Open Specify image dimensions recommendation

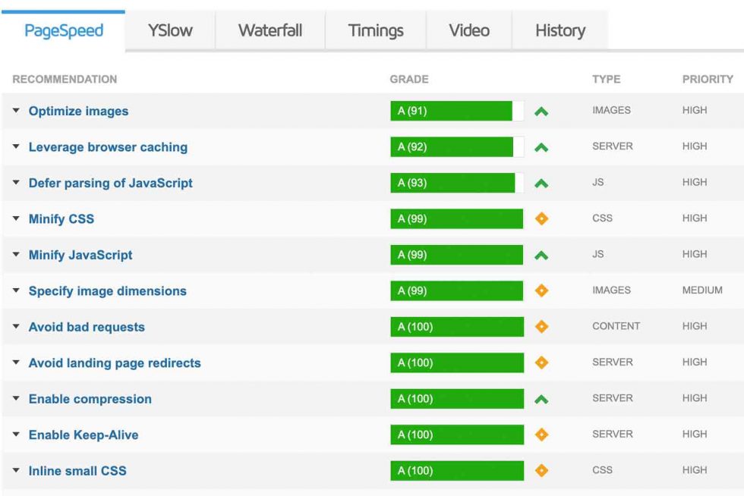pos(107,291)
